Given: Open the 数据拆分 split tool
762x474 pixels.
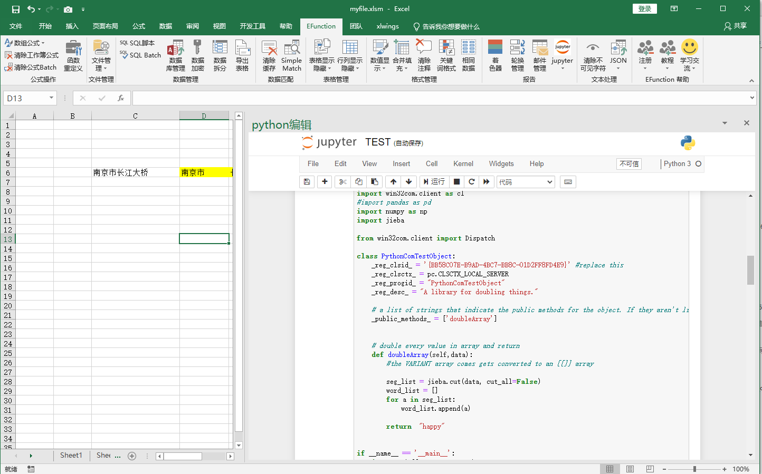Looking at the screenshot, I should [x=220, y=56].
